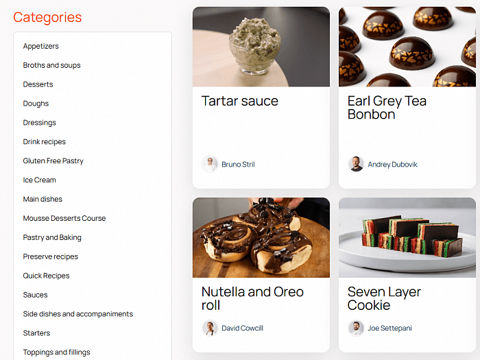The image size is (480, 360).
Task: Open author Joe Settepani's name link
Action: pyautogui.click(x=389, y=328)
